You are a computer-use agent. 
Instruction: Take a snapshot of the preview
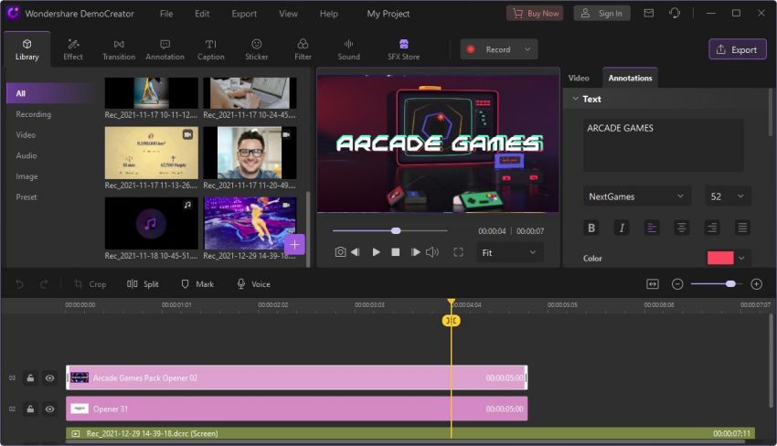[340, 252]
